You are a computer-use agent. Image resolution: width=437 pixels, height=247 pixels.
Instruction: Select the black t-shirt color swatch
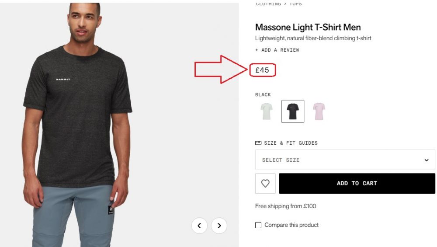[292, 111]
